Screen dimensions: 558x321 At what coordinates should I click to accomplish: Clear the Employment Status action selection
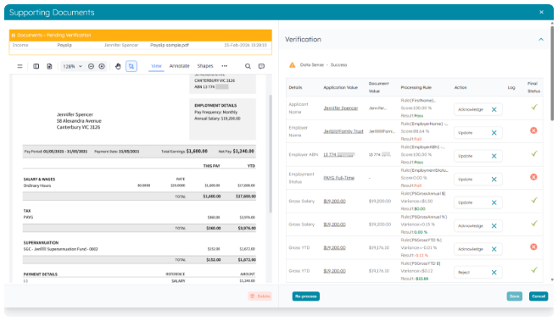494,180
